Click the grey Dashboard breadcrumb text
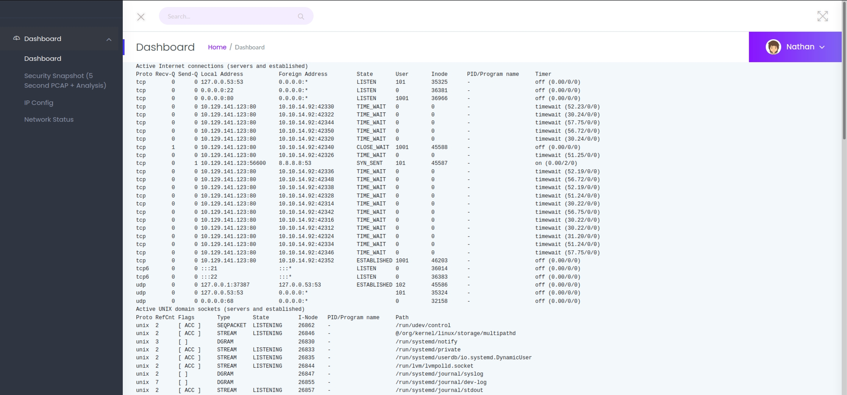847x395 pixels. (x=249, y=47)
